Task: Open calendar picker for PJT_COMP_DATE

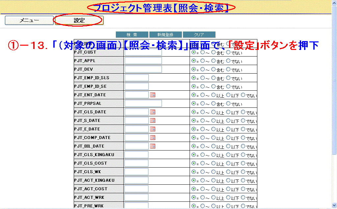Action: click(x=153, y=138)
